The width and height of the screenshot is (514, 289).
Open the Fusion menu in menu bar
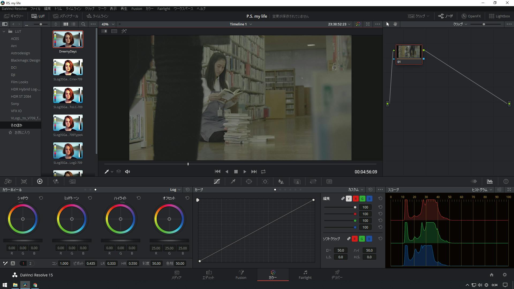(x=137, y=9)
